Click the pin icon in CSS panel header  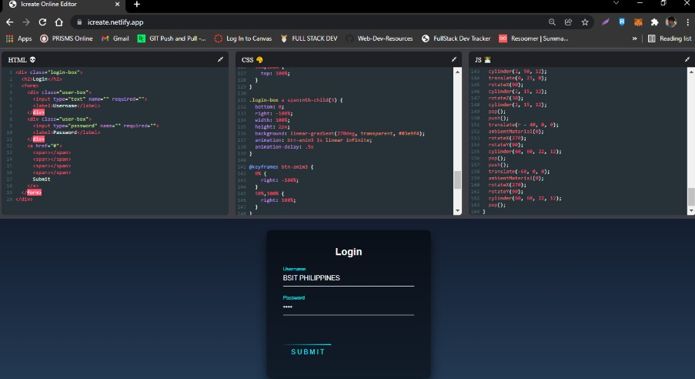click(454, 59)
